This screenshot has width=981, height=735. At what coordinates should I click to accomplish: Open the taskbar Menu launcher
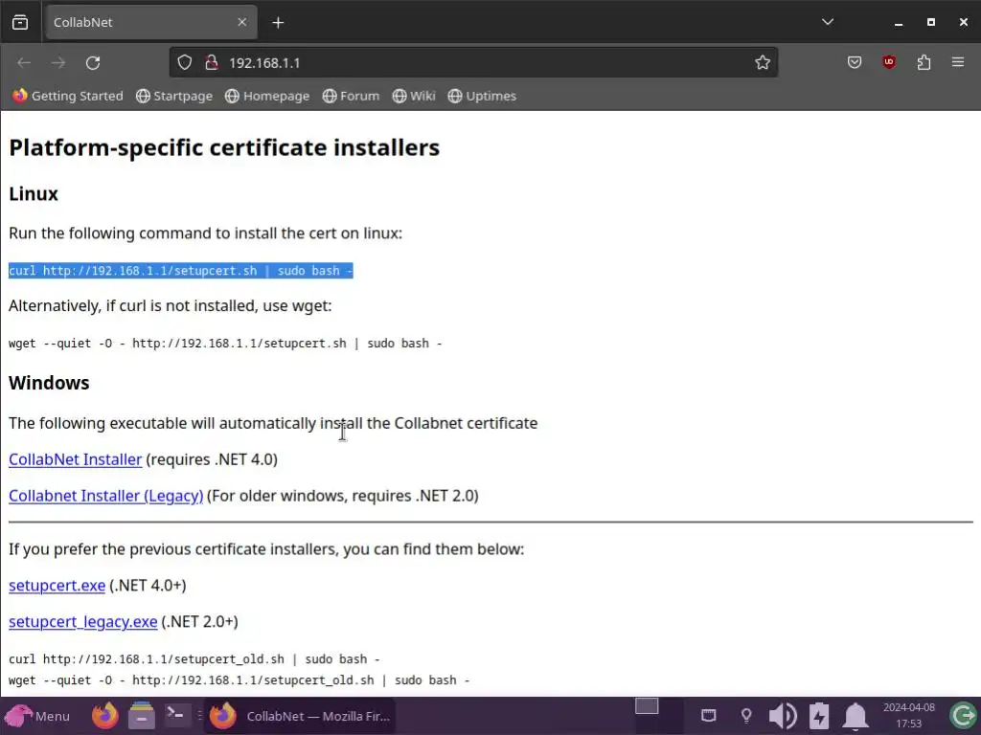pos(37,716)
